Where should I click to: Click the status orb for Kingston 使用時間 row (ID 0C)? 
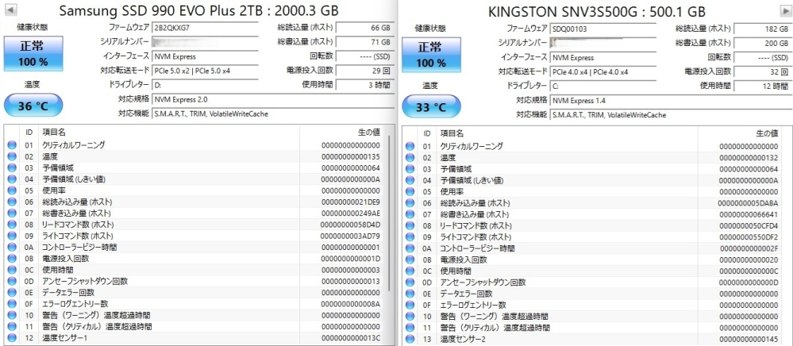click(x=410, y=271)
